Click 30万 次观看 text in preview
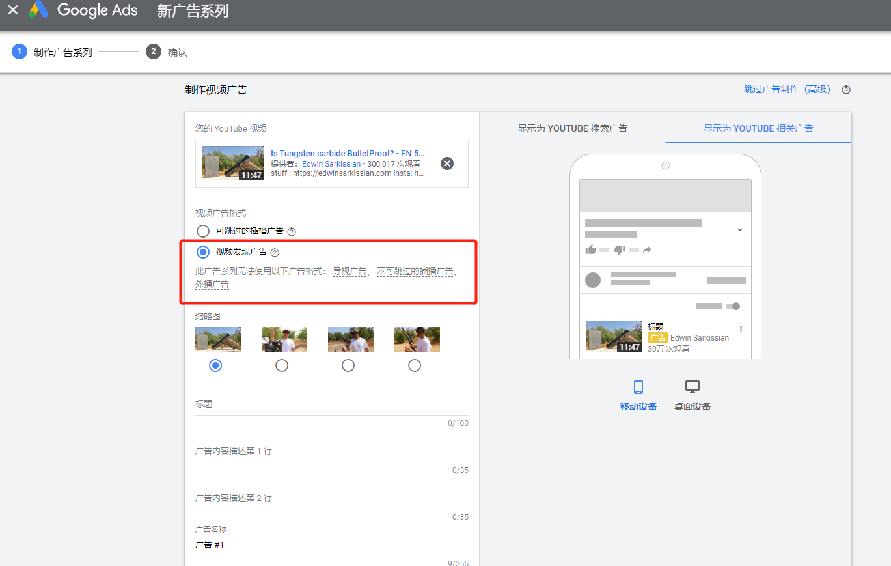The width and height of the screenshot is (891, 566). point(668,349)
